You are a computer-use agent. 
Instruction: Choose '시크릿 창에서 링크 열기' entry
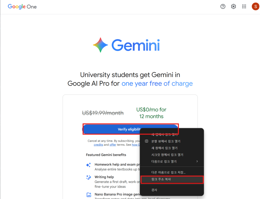click(167, 155)
